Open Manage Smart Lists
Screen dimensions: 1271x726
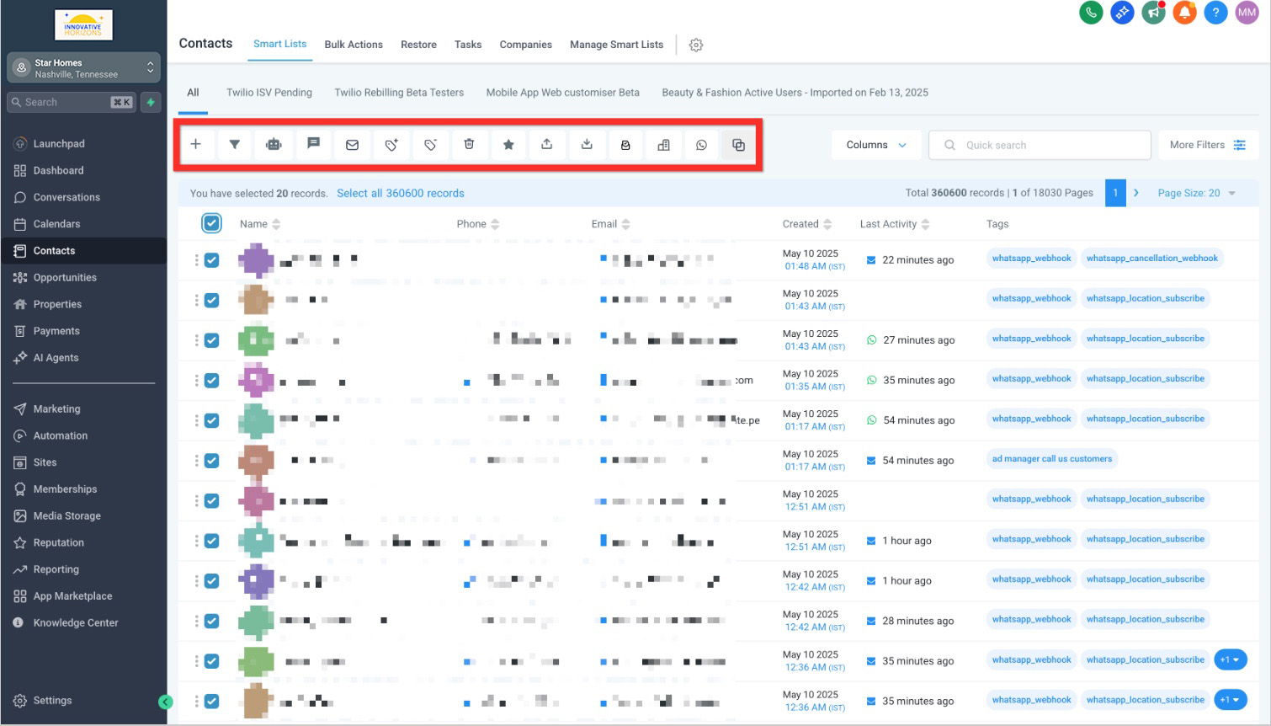[617, 45]
